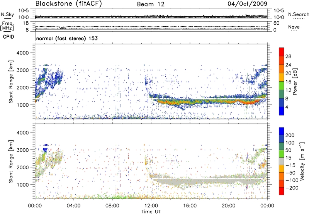Screen dimensions: 309x214
Task: Click 'Slant Range [km]' label of velocity panel
Action: coord(11,161)
